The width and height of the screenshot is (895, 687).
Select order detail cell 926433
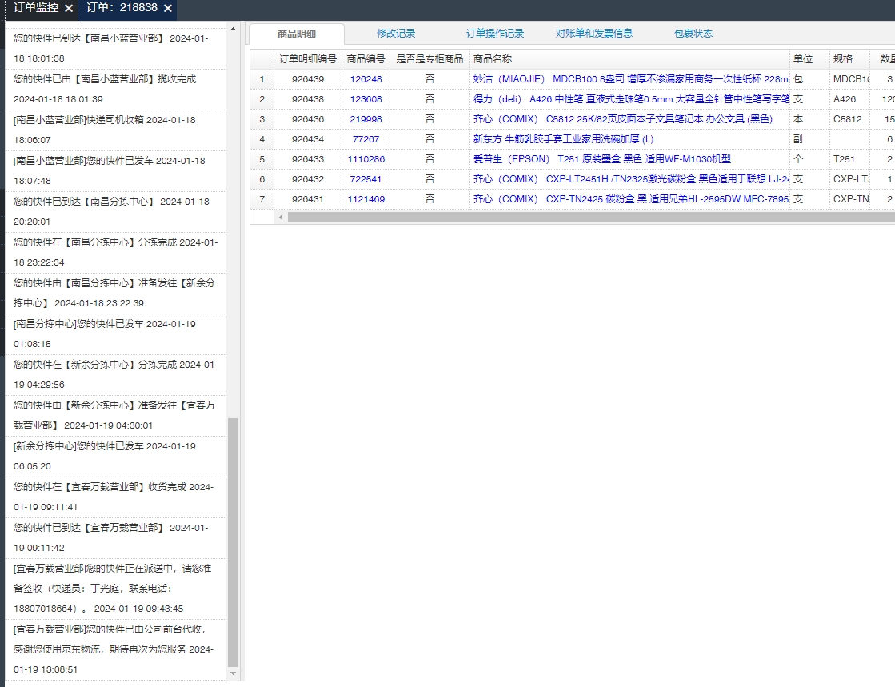[308, 158]
